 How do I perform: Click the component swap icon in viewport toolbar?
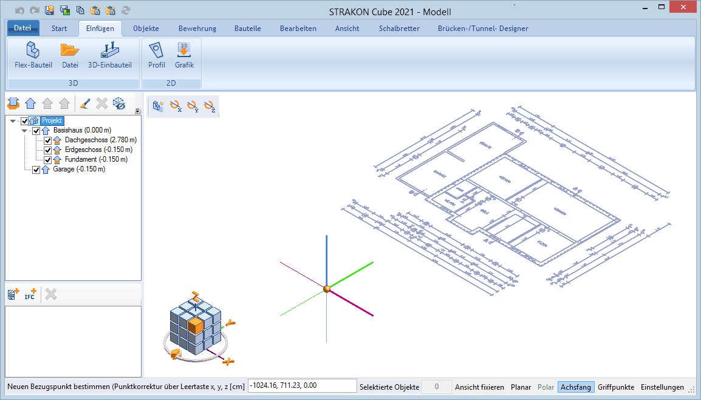pyautogui.click(x=159, y=106)
